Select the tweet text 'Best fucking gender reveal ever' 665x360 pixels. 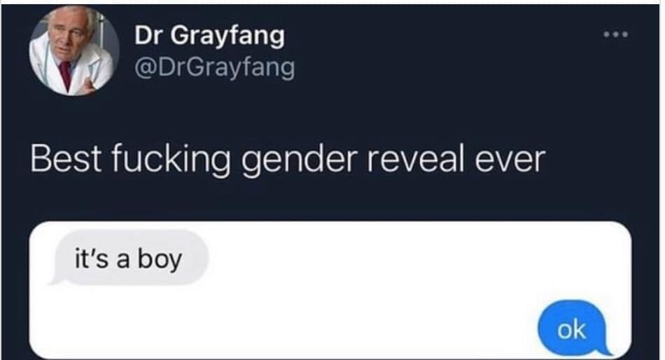(x=288, y=160)
